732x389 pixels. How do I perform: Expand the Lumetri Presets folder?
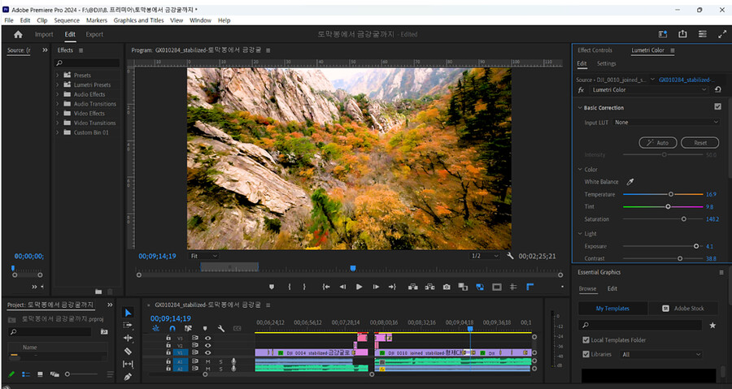pyautogui.click(x=58, y=84)
